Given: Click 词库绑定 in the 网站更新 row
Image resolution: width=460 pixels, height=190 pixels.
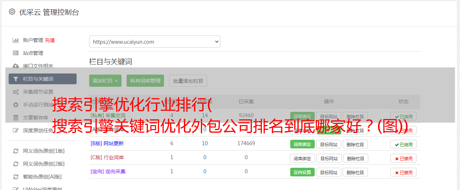Looking at the screenshot, I should (302, 144).
